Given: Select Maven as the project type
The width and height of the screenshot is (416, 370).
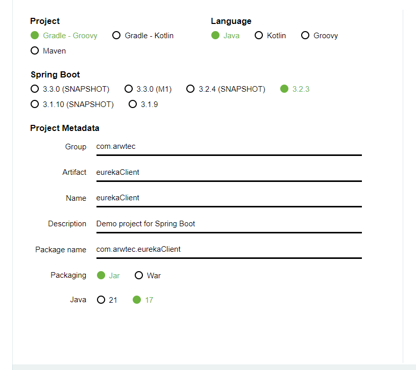Looking at the screenshot, I should (x=35, y=51).
